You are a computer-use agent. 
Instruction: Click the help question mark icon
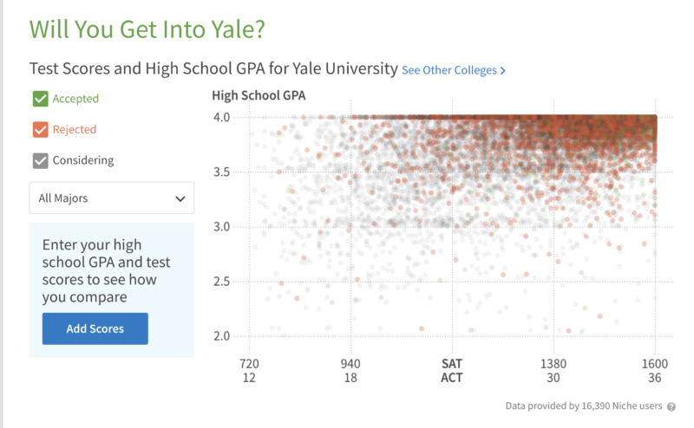click(x=671, y=407)
